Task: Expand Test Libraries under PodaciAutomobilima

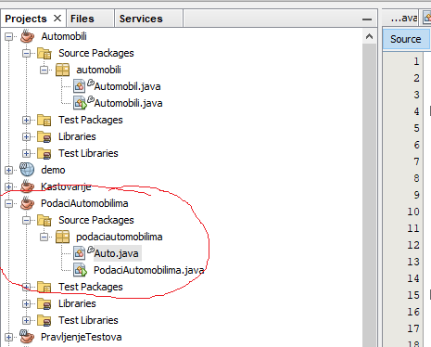Action: pyautogui.click(x=27, y=320)
